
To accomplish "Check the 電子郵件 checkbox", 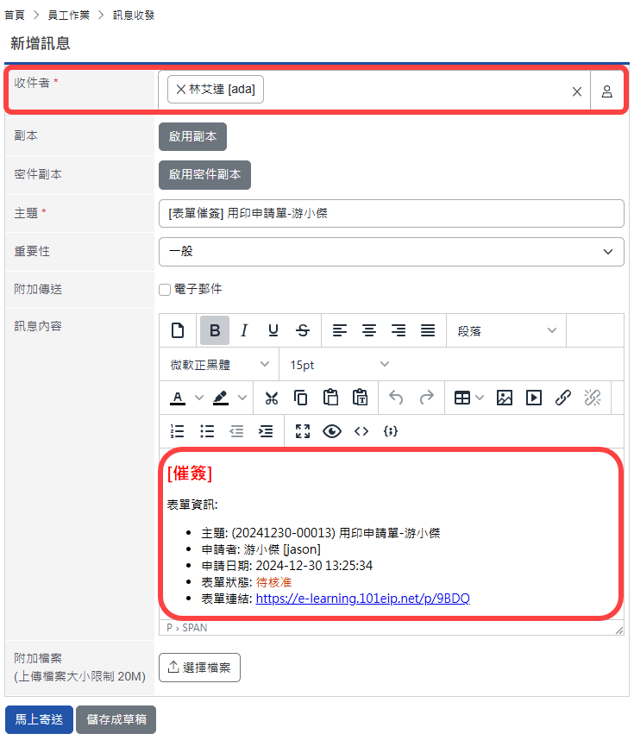I will [x=165, y=289].
